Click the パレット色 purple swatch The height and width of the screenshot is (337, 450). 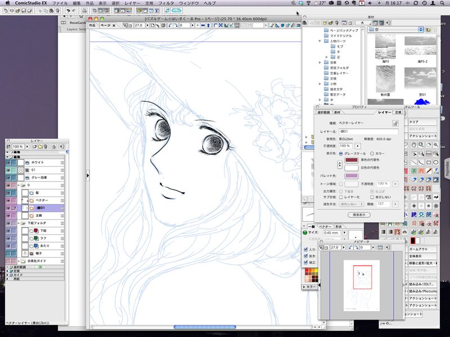351,176
